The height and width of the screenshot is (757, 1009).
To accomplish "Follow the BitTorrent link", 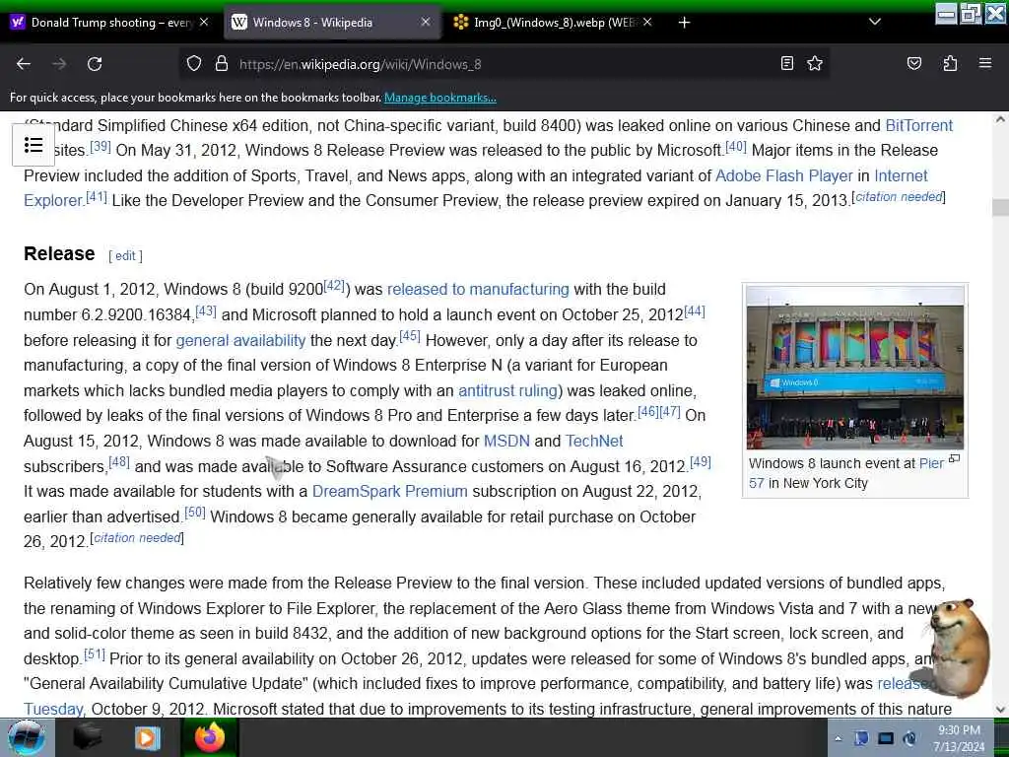I will click(919, 125).
